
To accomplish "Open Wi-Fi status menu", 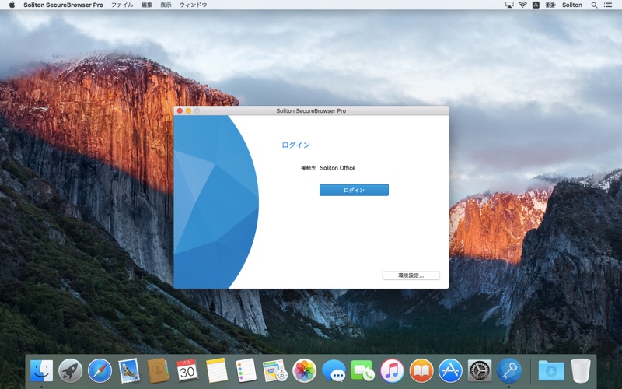I will [522, 5].
